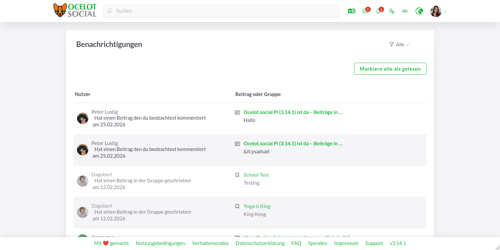500x250 pixels.
Task: Open the FAQ footer link
Action: pos(296,243)
